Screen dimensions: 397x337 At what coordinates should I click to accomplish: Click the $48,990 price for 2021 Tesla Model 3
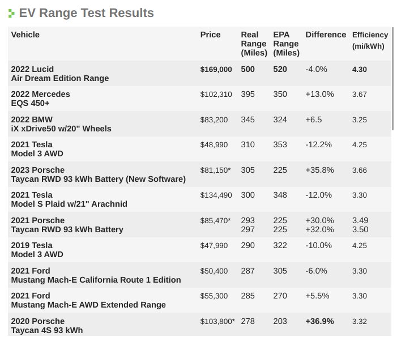click(214, 145)
